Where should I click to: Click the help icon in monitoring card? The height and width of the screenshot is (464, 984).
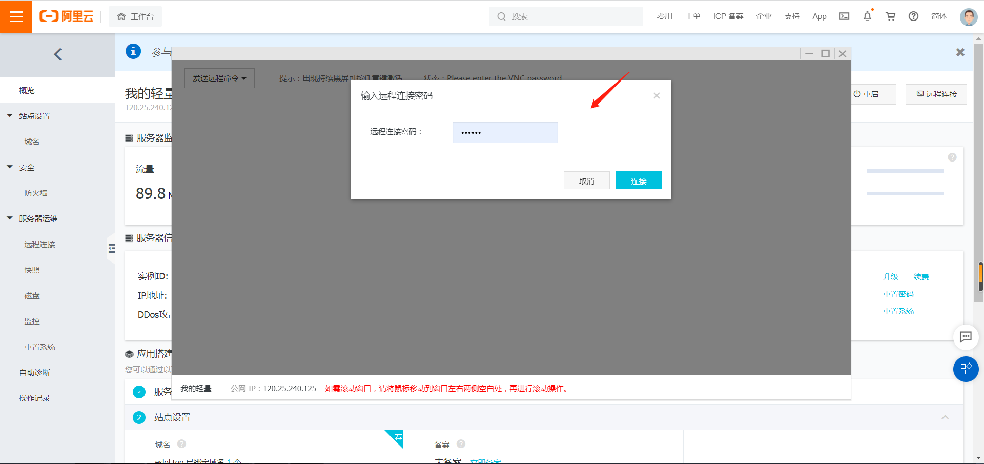[952, 157]
